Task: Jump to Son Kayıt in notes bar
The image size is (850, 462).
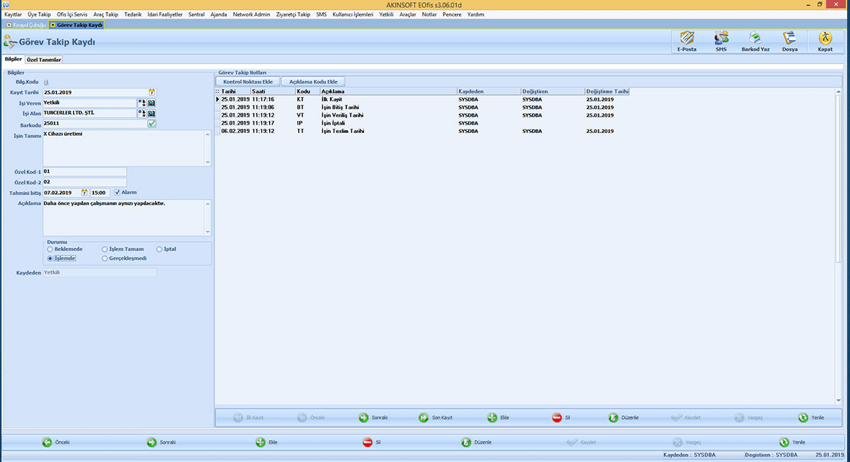Action: coord(436,417)
